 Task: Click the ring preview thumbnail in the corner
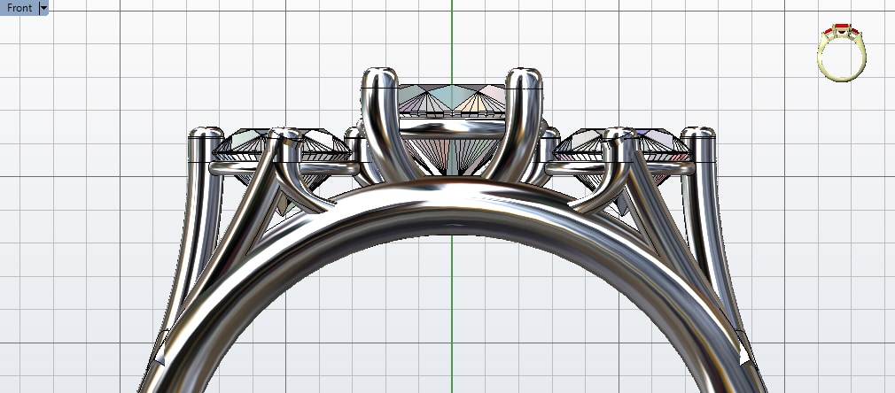pos(842,53)
